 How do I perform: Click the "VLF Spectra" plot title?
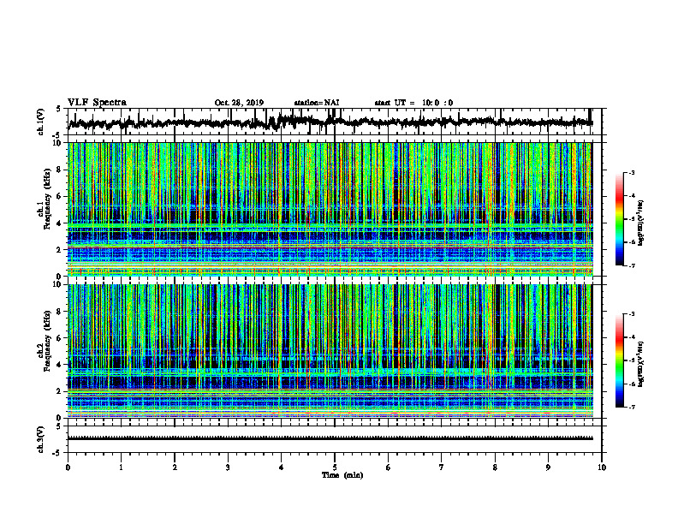(x=97, y=103)
